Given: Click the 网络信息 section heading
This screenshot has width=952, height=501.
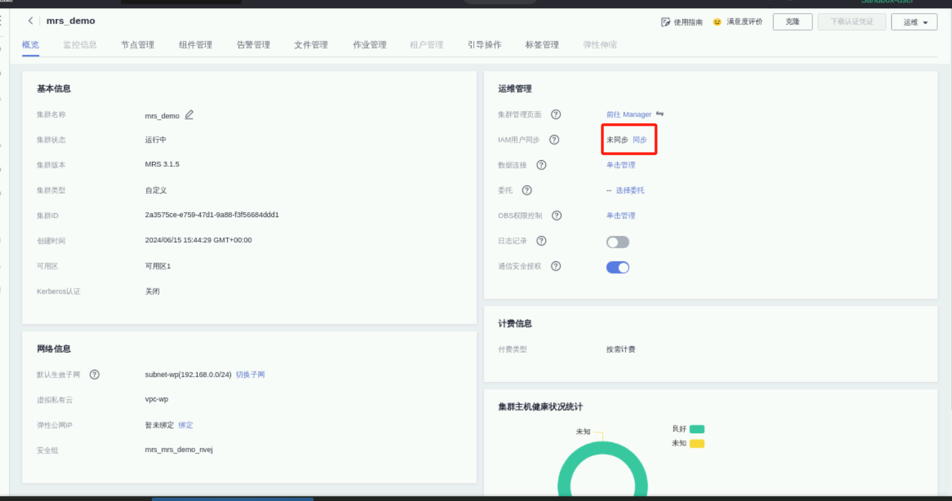Looking at the screenshot, I should tap(54, 349).
